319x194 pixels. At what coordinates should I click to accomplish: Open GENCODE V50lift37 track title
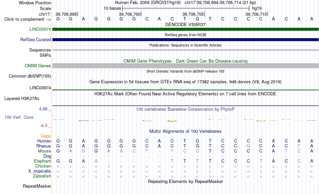coord(185,24)
